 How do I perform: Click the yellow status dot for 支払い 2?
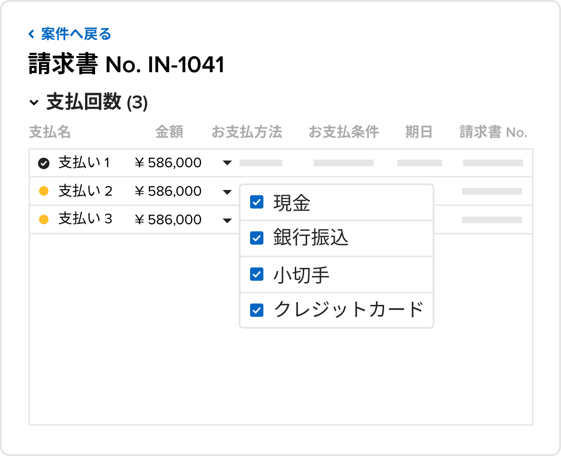(x=44, y=191)
